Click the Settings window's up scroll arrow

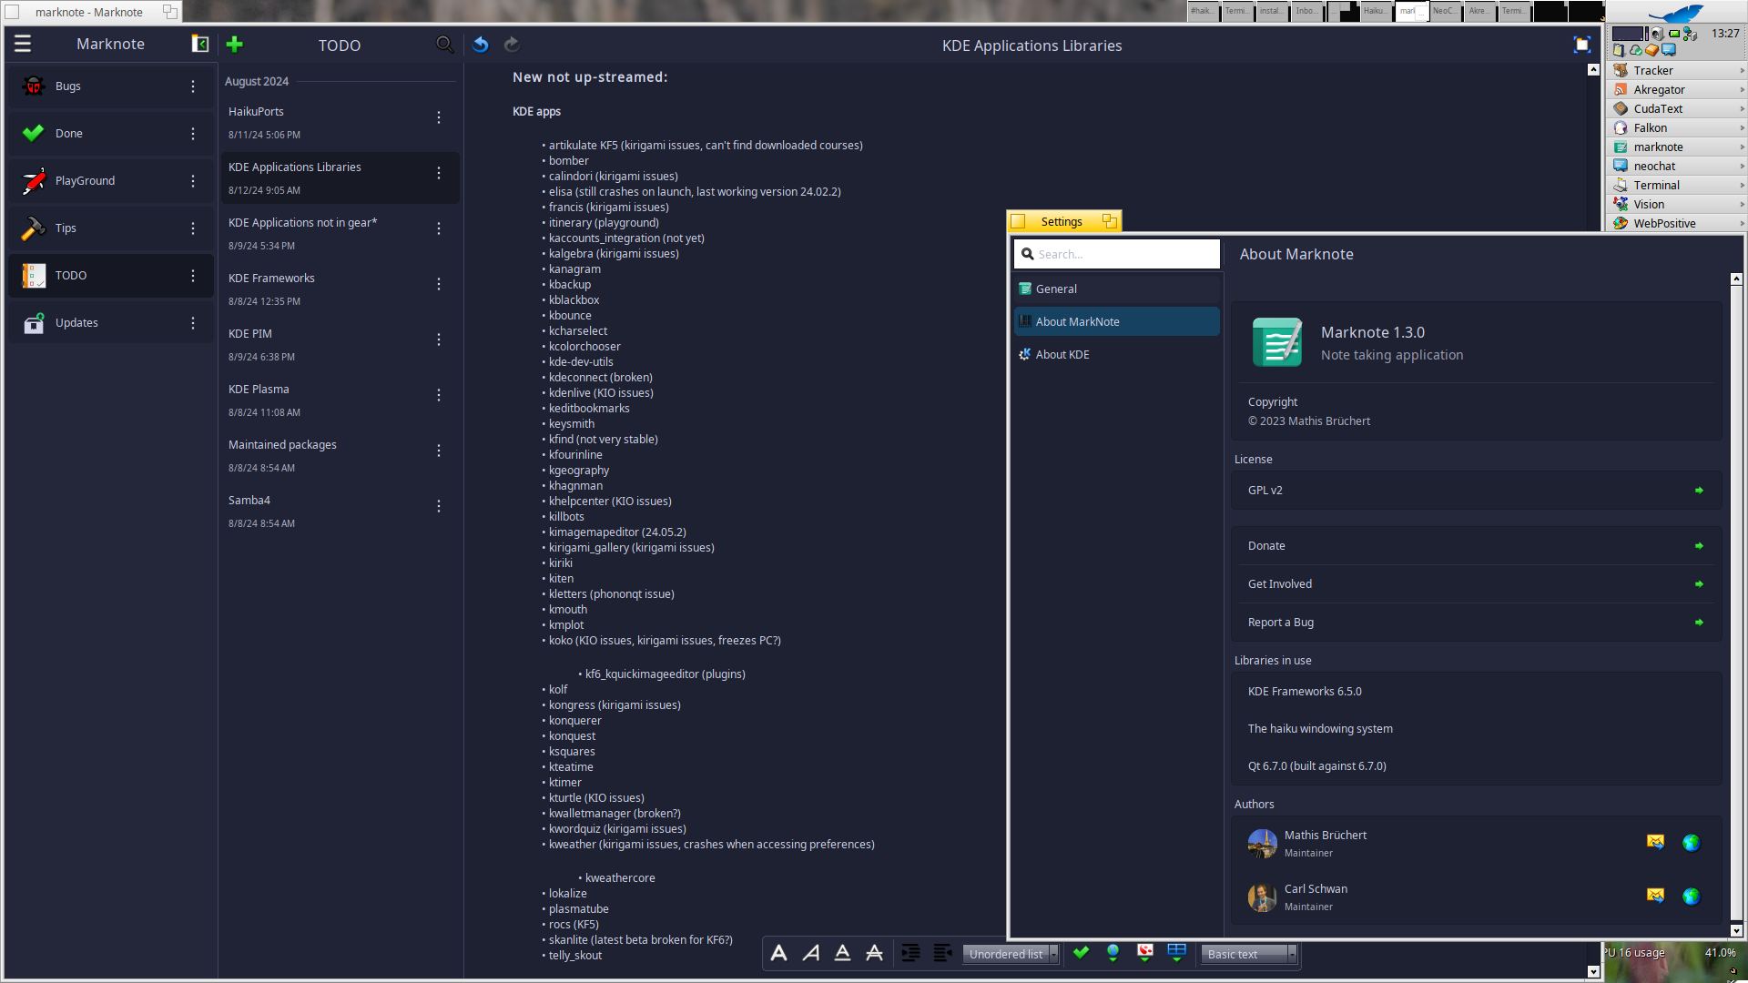[x=1735, y=279]
